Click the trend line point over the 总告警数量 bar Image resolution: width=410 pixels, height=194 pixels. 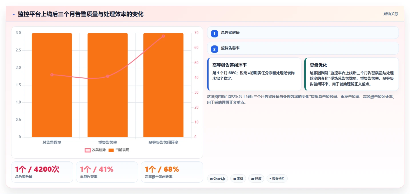point(52,75)
